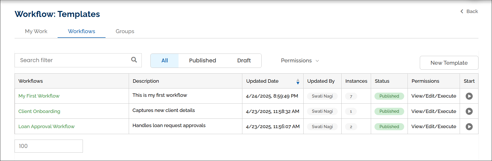This screenshot has width=492, height=161.
Task: Switch to My Work tab
Action: click(x=36, y=31)
